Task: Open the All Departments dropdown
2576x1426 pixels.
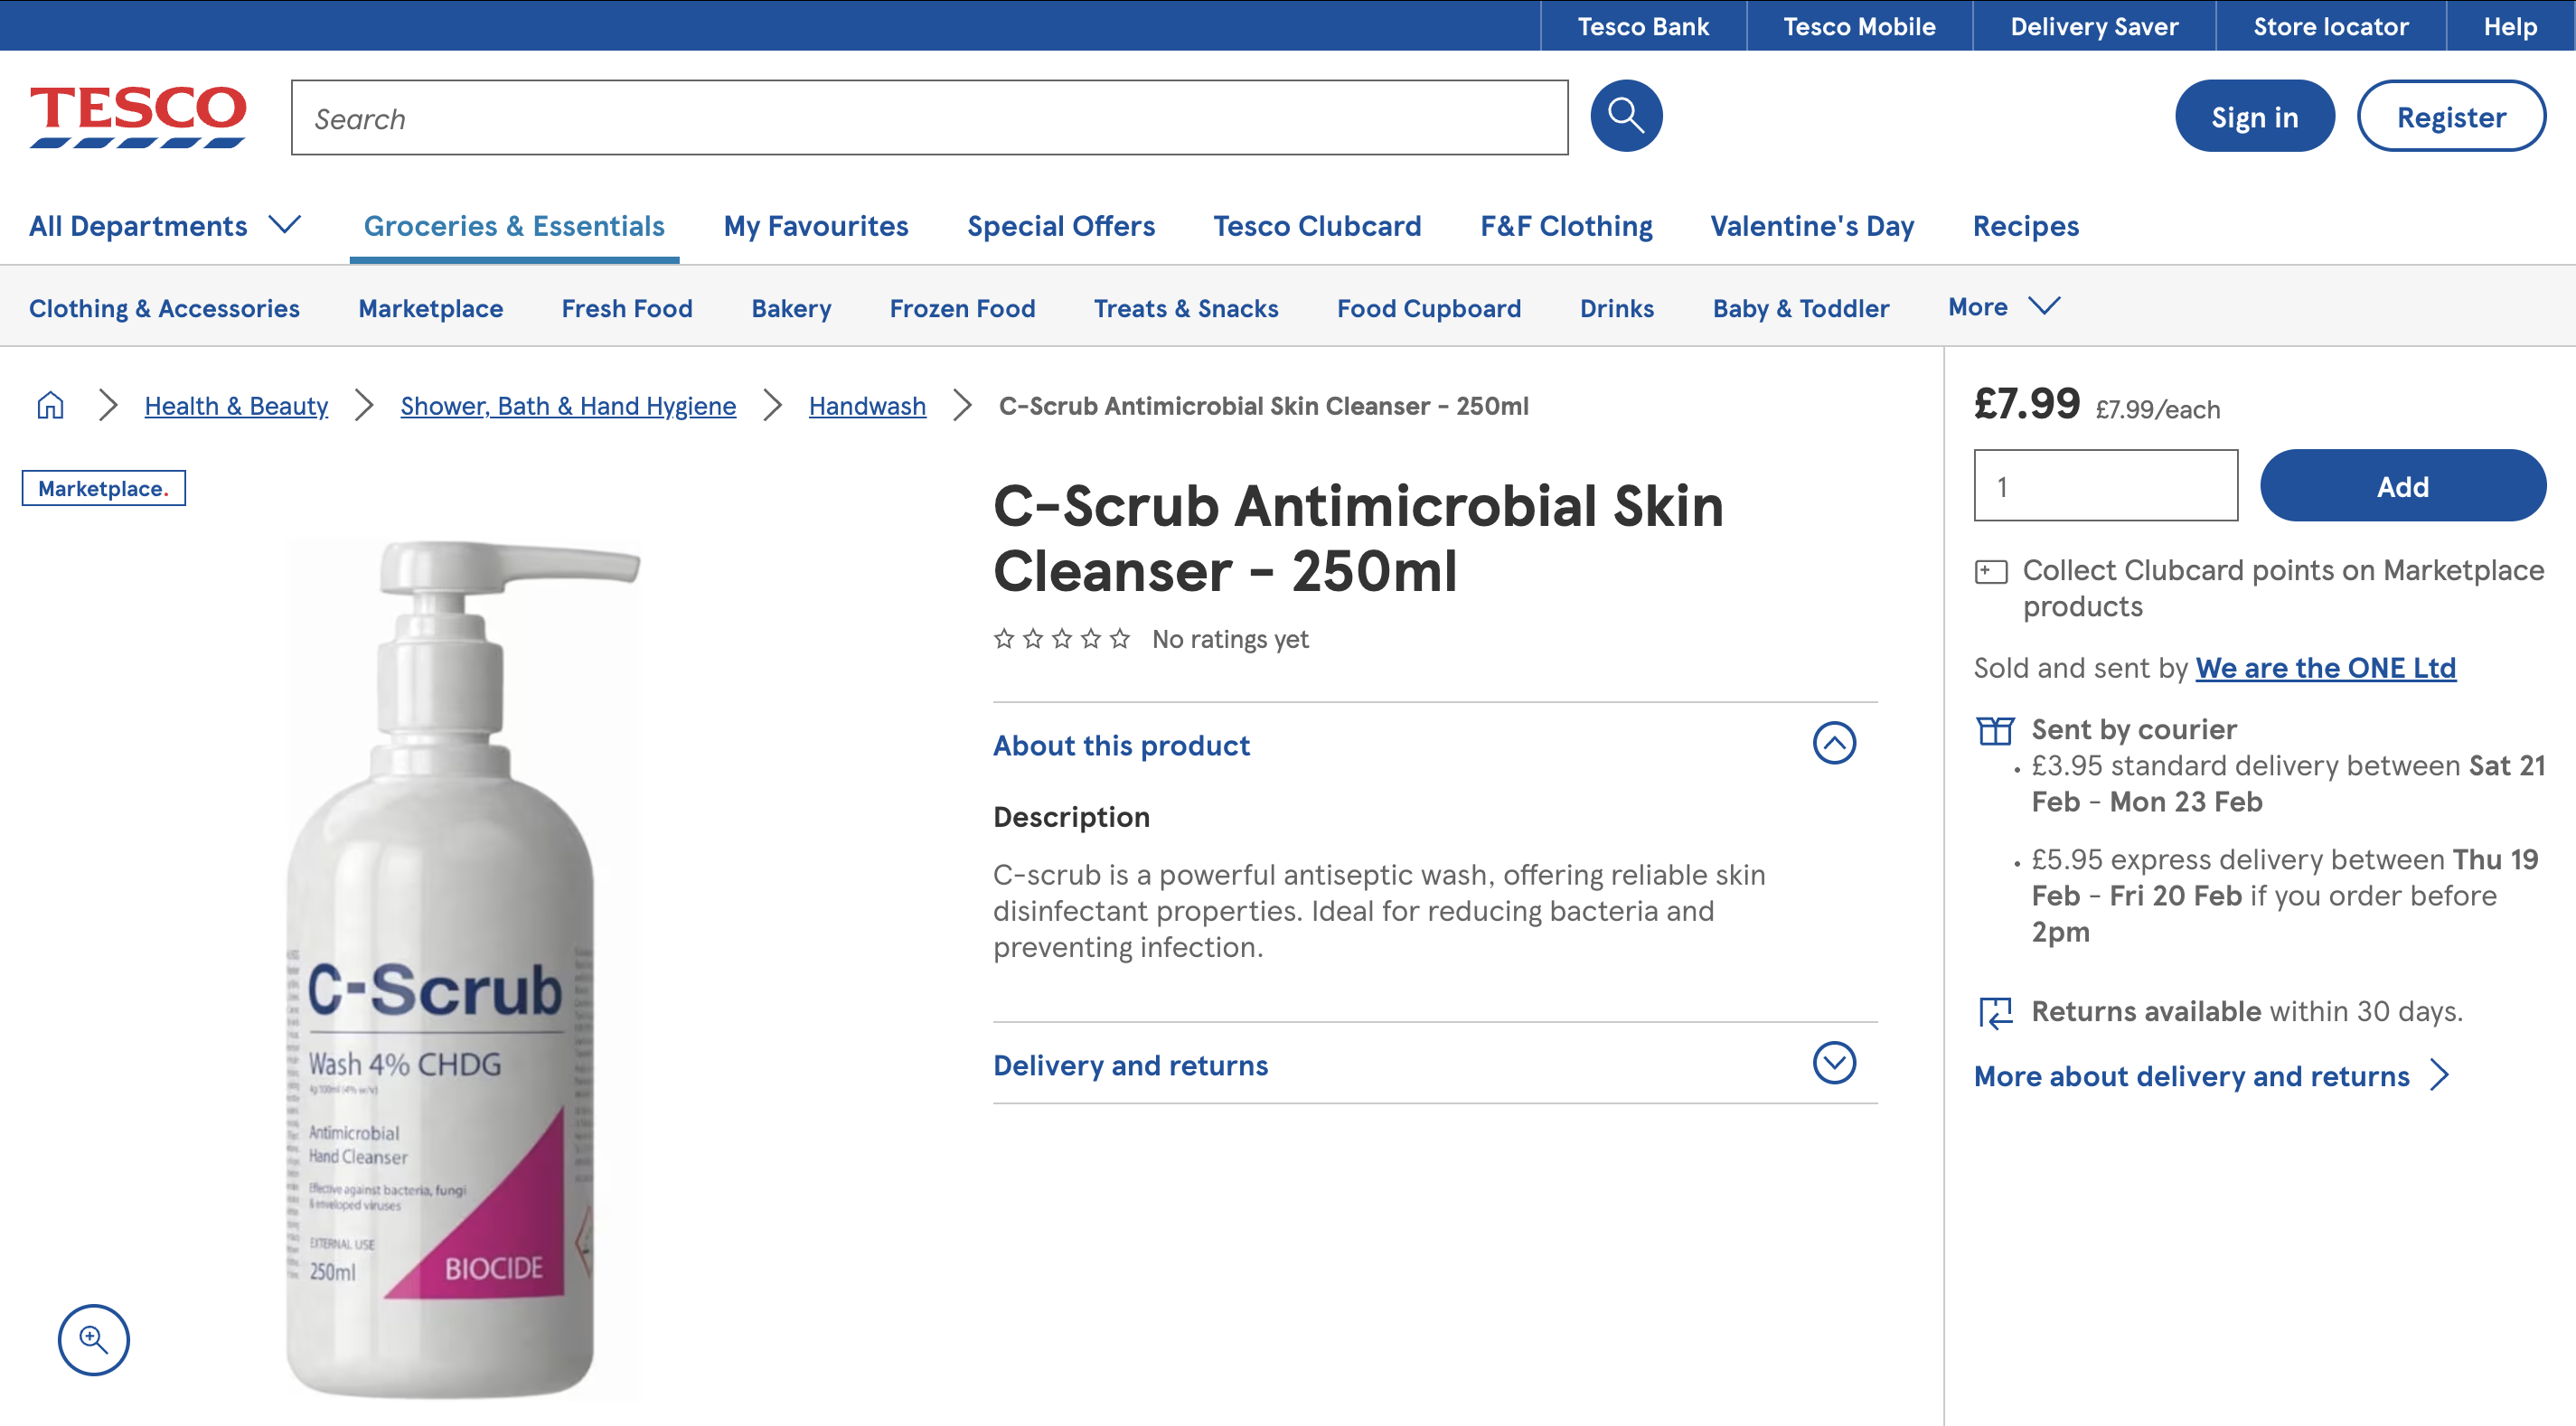Action: point(165,226)
